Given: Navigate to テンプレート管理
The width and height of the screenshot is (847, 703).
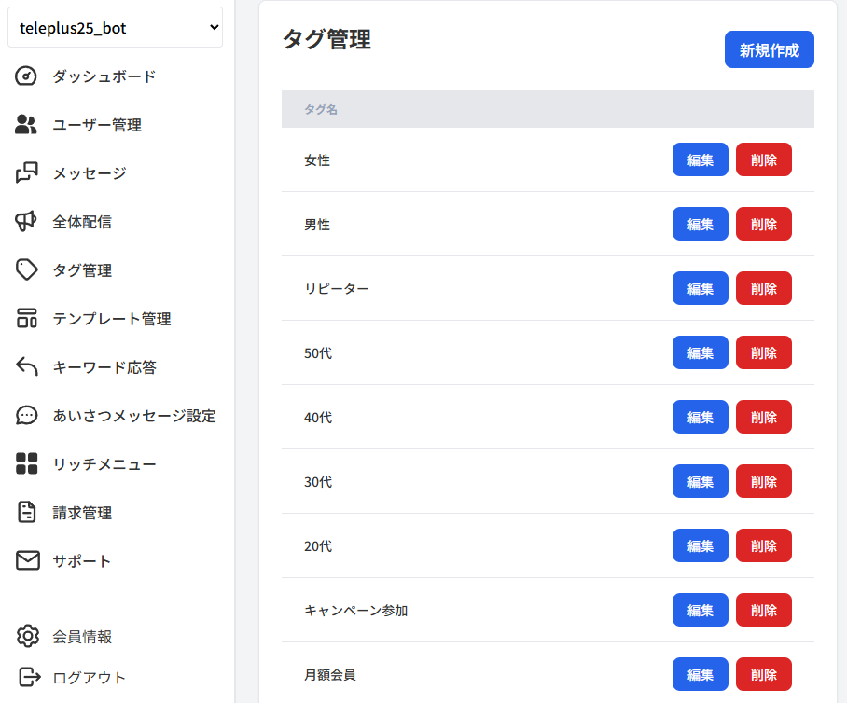Looking at the screenshot, I should click(112, 319).
